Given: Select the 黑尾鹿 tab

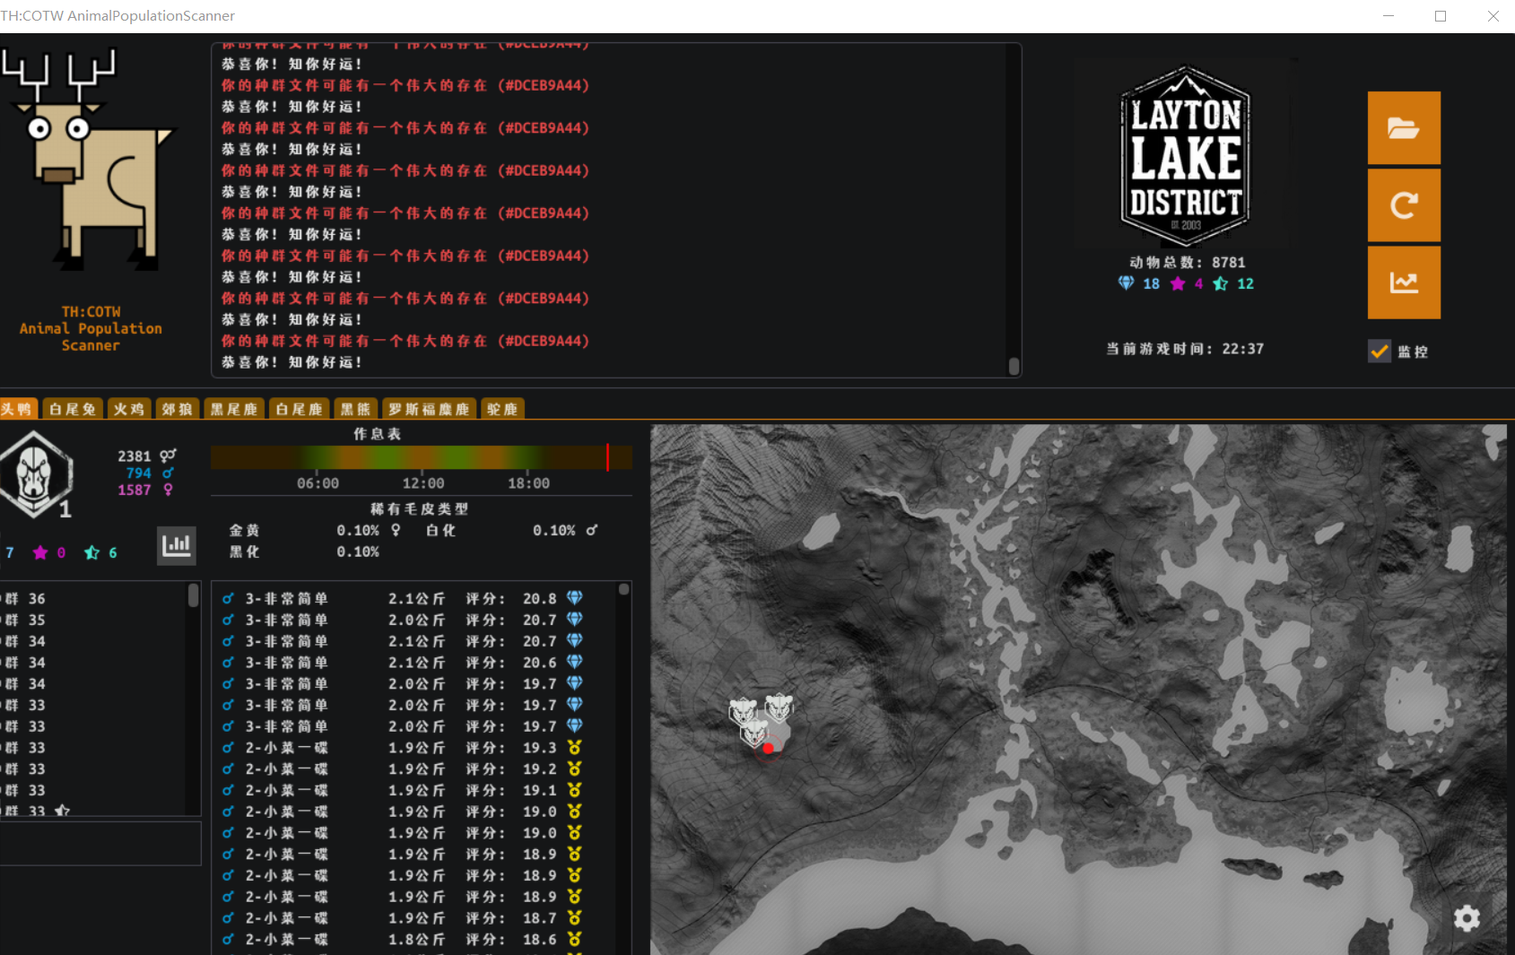Looking at the screenshot, I should (x=234, y=410).
